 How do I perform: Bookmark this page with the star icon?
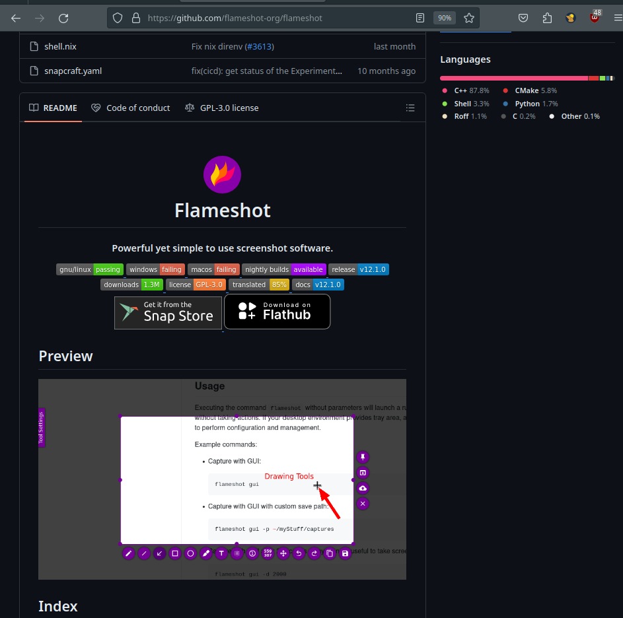[x=469, y=18]
